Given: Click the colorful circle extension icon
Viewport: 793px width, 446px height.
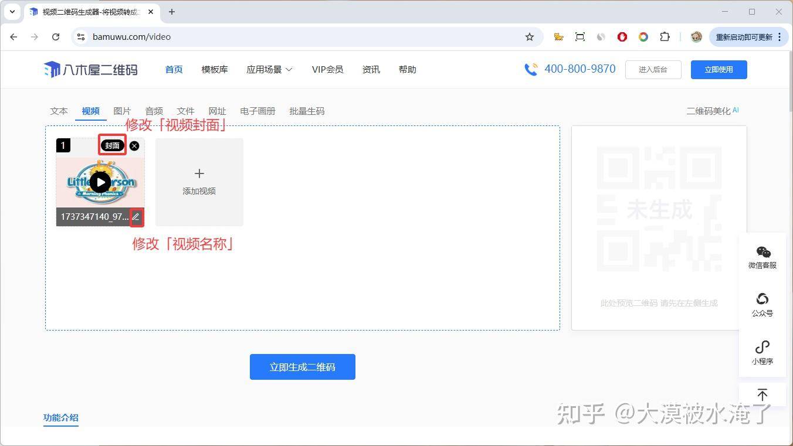Looking at the screenshot, I should pyautogui.click(x=643, y=37).
